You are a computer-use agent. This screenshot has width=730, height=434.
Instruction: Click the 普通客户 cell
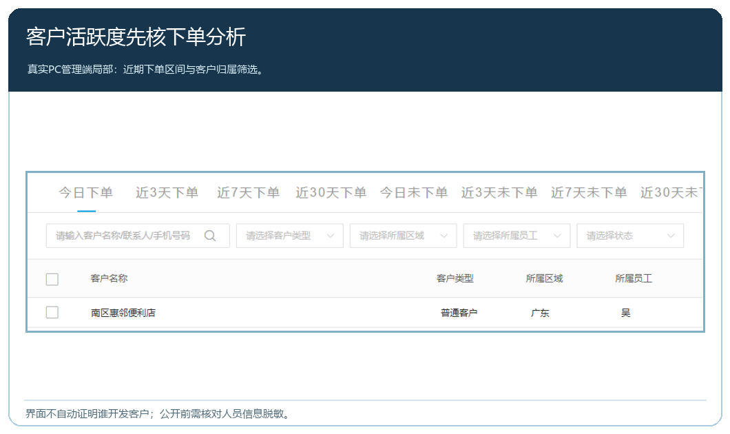(x=459, y=313)
